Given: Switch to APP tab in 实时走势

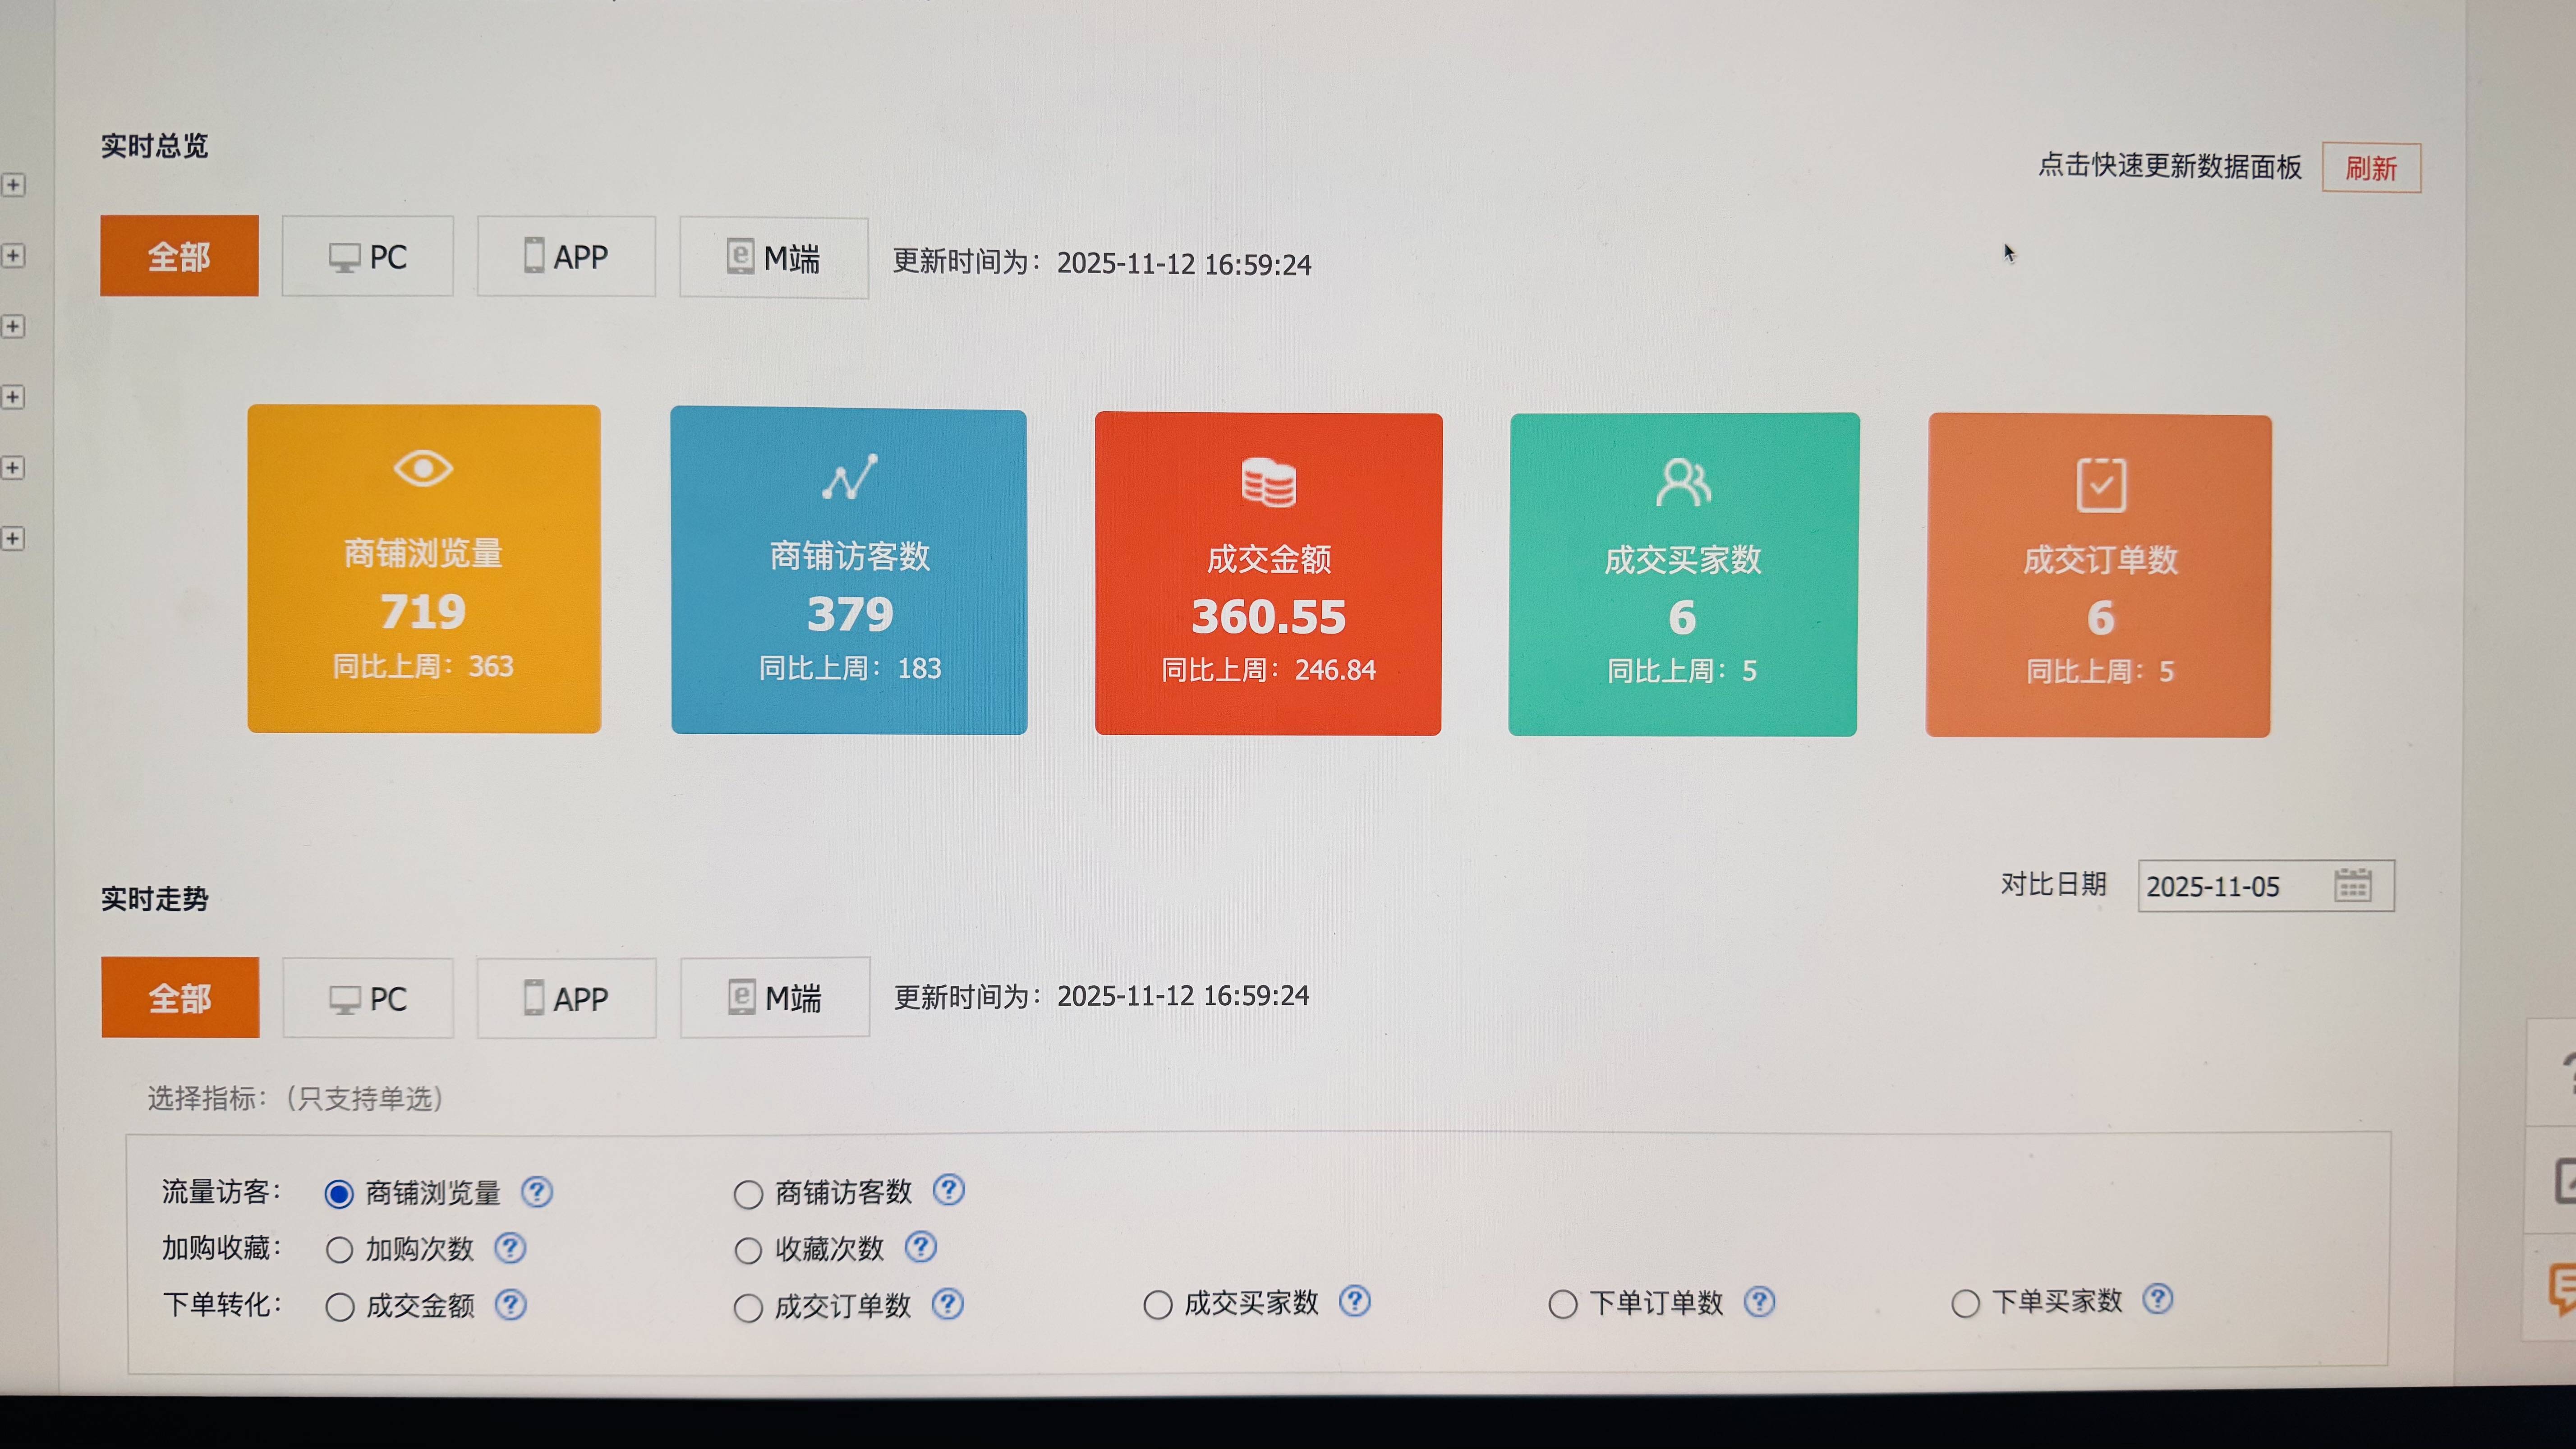Looking at the screenshot, I should pyautogui.click(x=566, y=998).
